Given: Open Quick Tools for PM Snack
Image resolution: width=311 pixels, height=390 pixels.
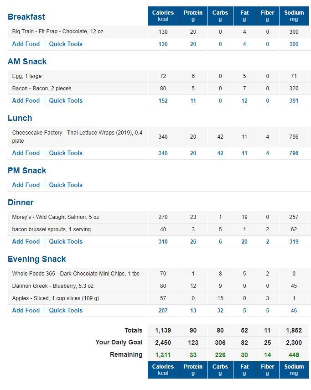Looking at the screenshot, I should pos(66,185).
